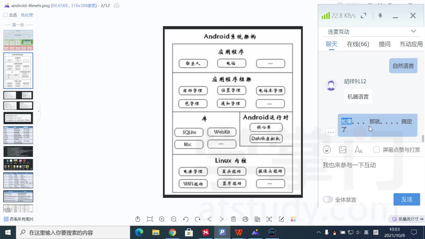Rotate image counterclockwise
425x239 pixels.
pyautogui.click(x=186, y=219)
